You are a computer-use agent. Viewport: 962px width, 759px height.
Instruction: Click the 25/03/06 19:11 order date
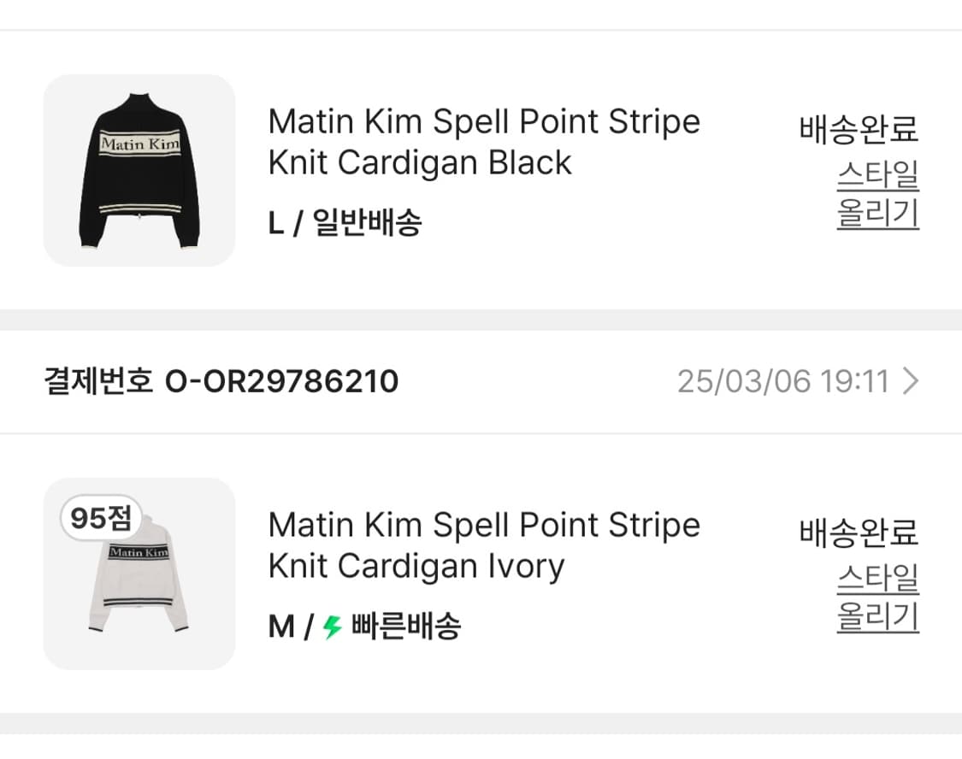783,381
